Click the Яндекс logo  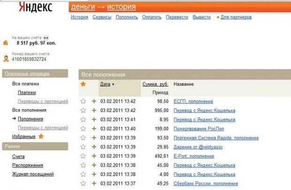tap(36, 7)
